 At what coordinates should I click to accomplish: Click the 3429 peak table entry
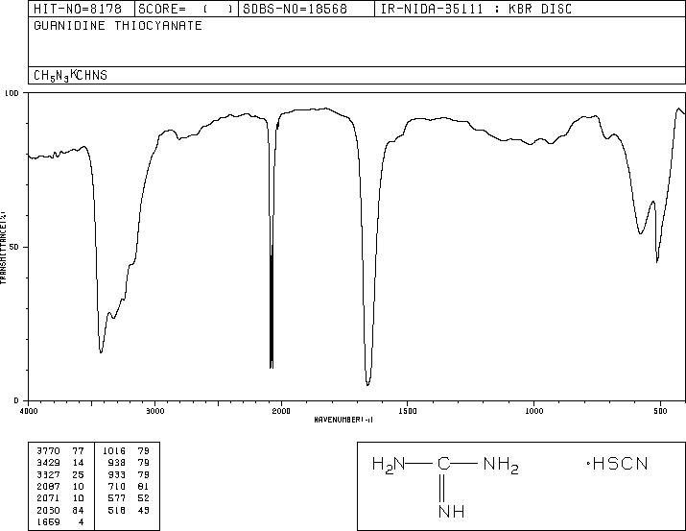(x=48, y=463)
